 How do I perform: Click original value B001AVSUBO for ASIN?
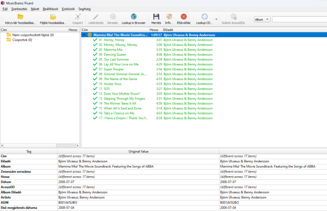(68, 202)
